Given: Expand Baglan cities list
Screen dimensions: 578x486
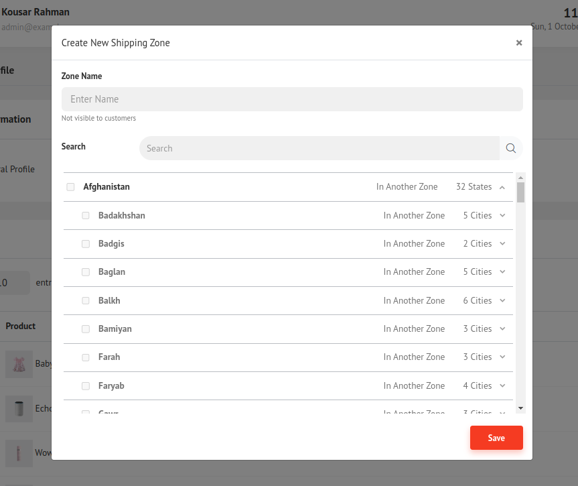Looking at the screenshot, I should [x=502, y=272].
